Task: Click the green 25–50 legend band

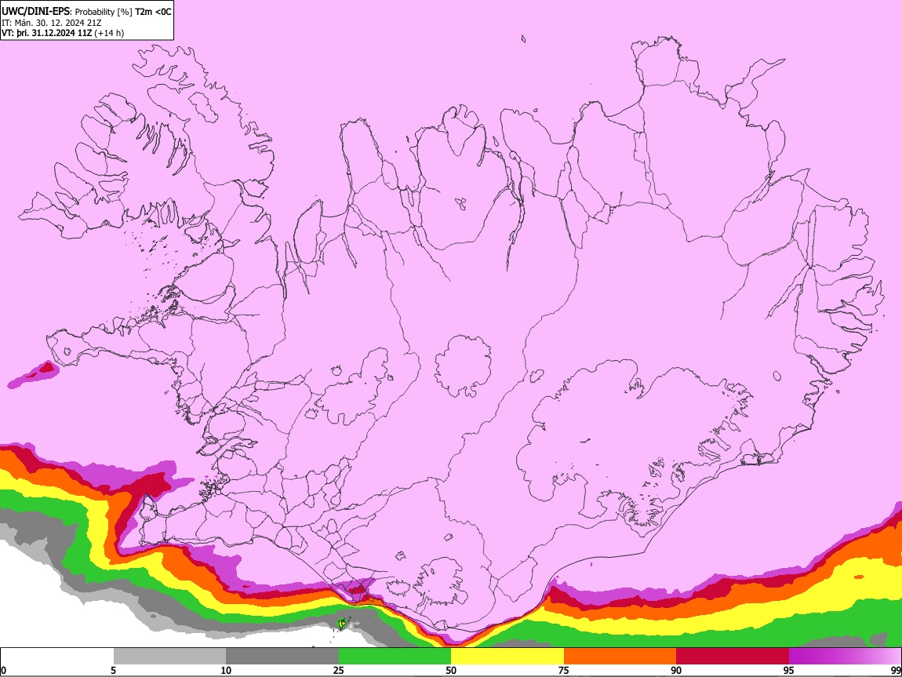Action: click(395, 657)
